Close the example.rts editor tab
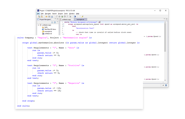The image size is (185, 119). point(86,20)
